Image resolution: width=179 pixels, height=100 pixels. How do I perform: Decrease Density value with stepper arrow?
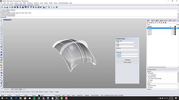tap(135, 46)
